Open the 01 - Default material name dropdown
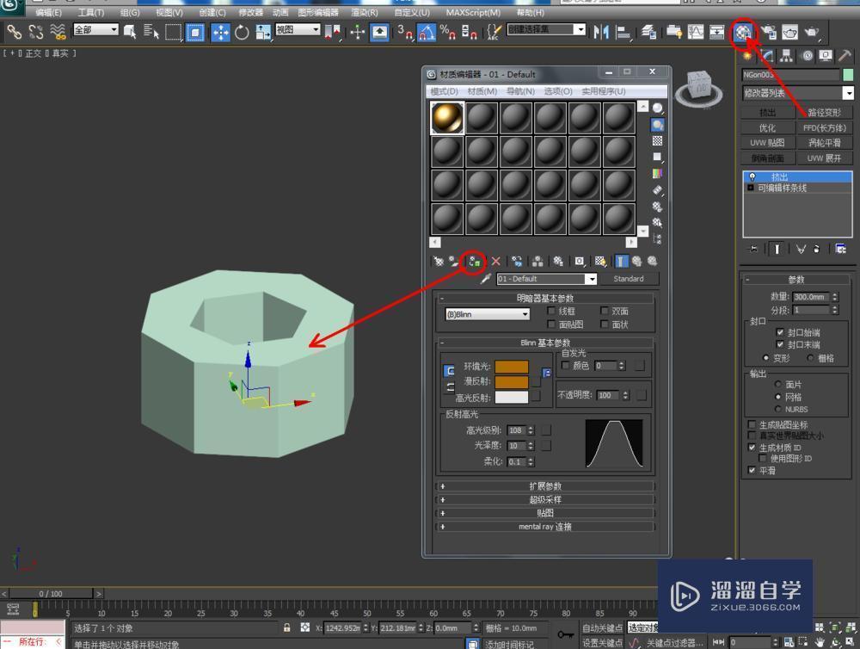 pyautogui.click(x=592, y=278)
